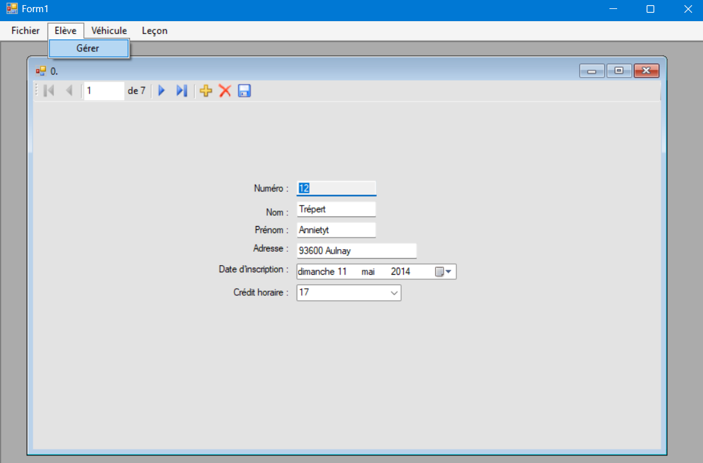Click the Nom text field
The width and height of the screenshot is (703, 463).
pos(336,209)
